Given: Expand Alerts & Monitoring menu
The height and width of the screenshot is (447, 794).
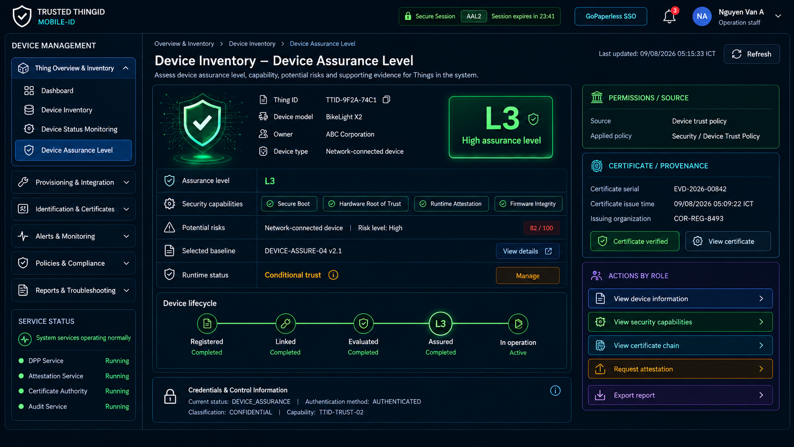Looking at the screenshot, I should pos(74,236).
